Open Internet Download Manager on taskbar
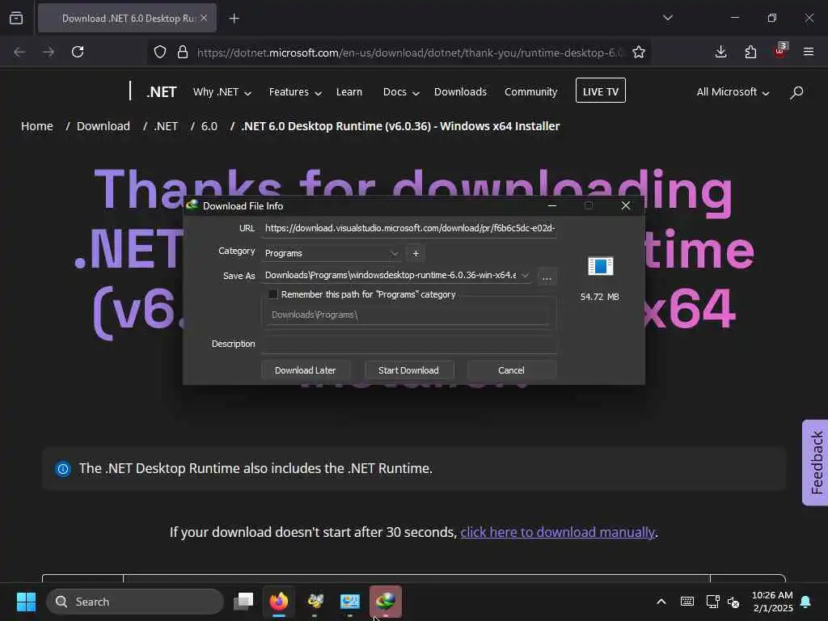The height and width of the screenshot is (621, 828). (x=386, y=601)
